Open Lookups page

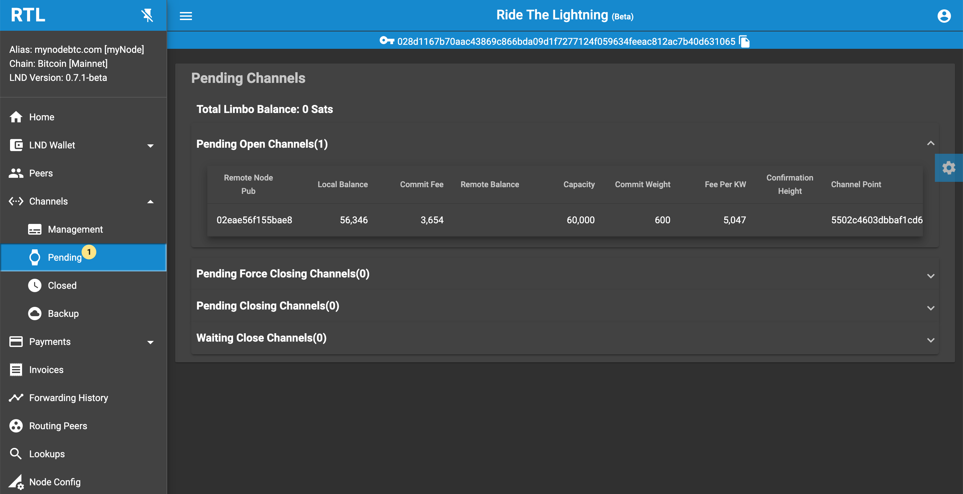click(83, 454)
